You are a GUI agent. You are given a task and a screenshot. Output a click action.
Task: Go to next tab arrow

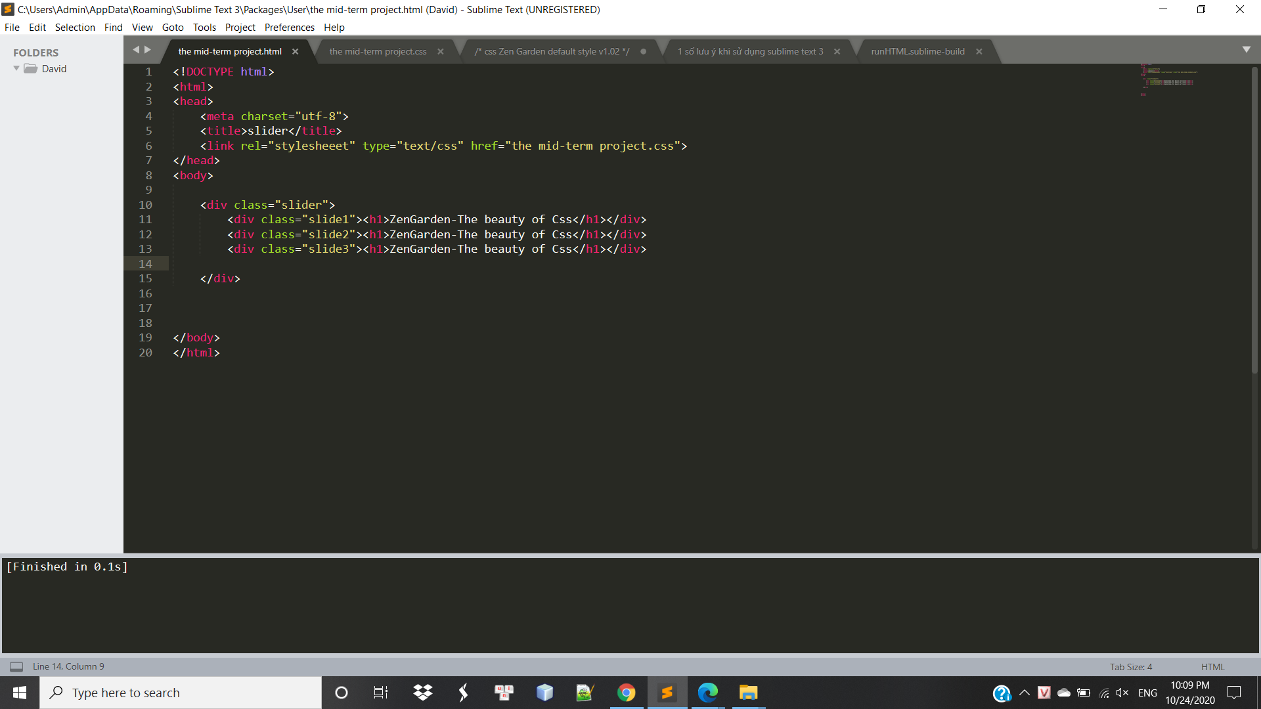(148, 50)
